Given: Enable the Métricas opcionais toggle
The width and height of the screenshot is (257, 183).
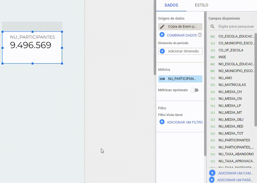Looking at the screenshot, I should pos(194,90).
